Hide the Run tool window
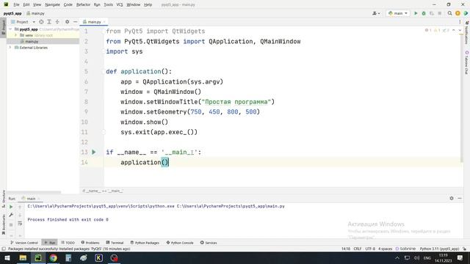This screenshot has width=470, height=264. click(x=460, y=198)
